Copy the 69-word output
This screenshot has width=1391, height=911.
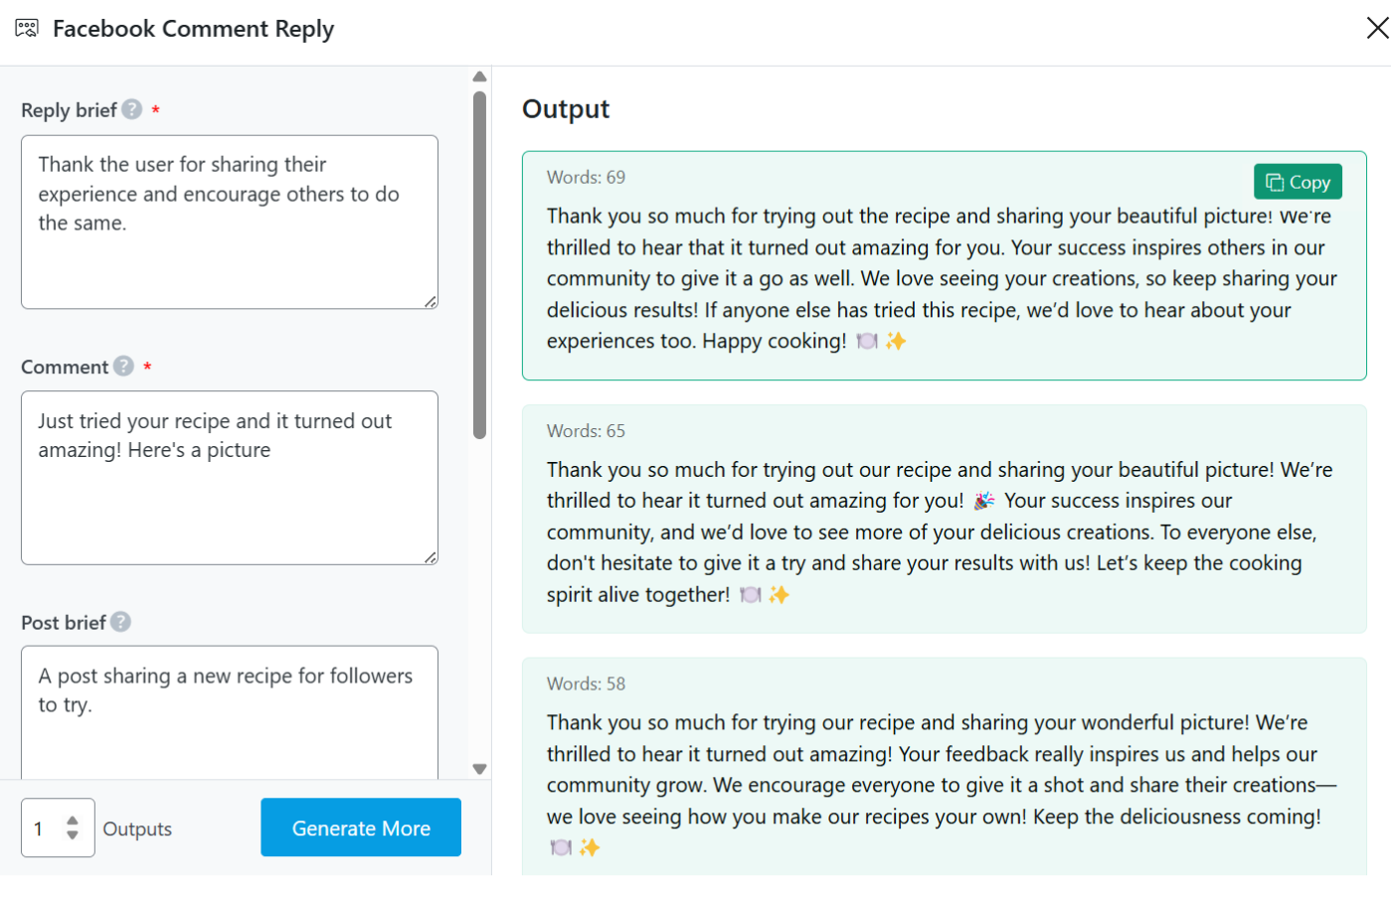coord(1298,182)
